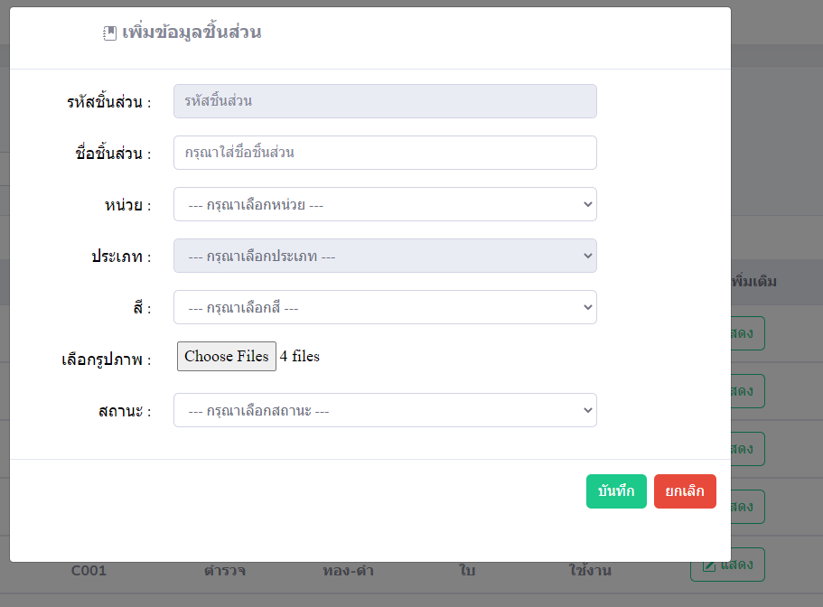Click the Choose Files button
The width and height of the screenshot is (823, 607).
pyautogui.click(x=226, y=356)
